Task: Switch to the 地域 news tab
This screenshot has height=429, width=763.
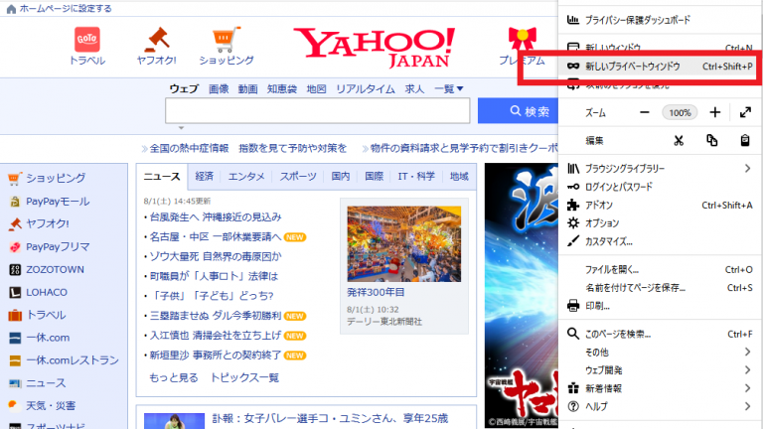Action: tap(459, 177)
